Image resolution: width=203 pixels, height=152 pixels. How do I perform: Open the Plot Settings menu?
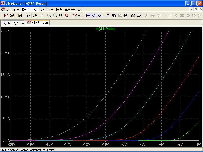[x=30, y=9]
